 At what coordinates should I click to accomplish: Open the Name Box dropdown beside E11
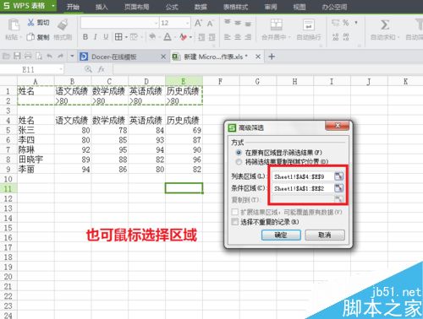click(x=60, y=69)
